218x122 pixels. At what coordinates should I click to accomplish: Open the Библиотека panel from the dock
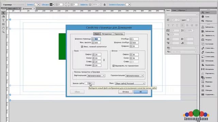point(208,32)
